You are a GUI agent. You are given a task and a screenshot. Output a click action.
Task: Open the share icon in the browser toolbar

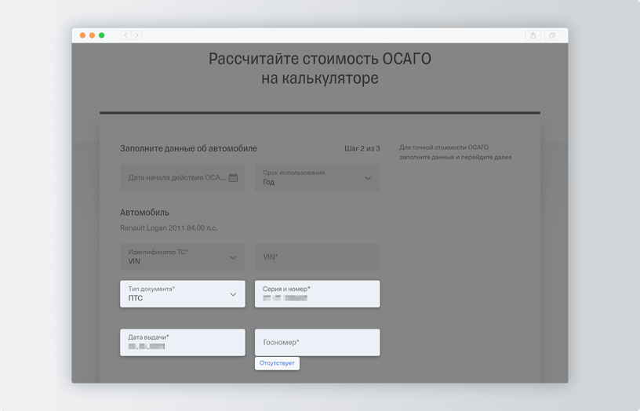tap(533, 35)
